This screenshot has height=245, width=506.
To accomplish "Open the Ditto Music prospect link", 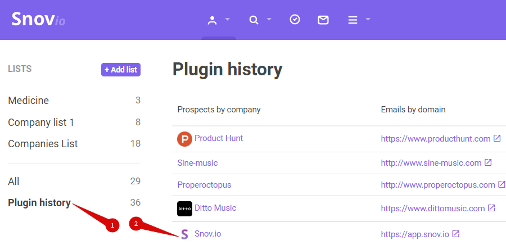I will point(215,208).
